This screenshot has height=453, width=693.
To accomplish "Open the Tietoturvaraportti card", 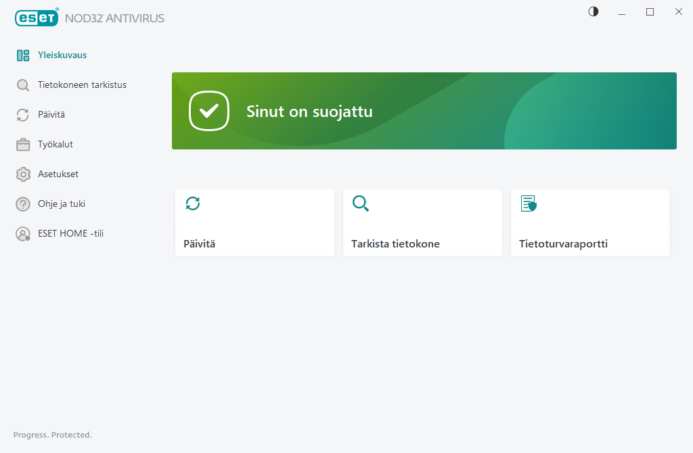I will (590, 222).
